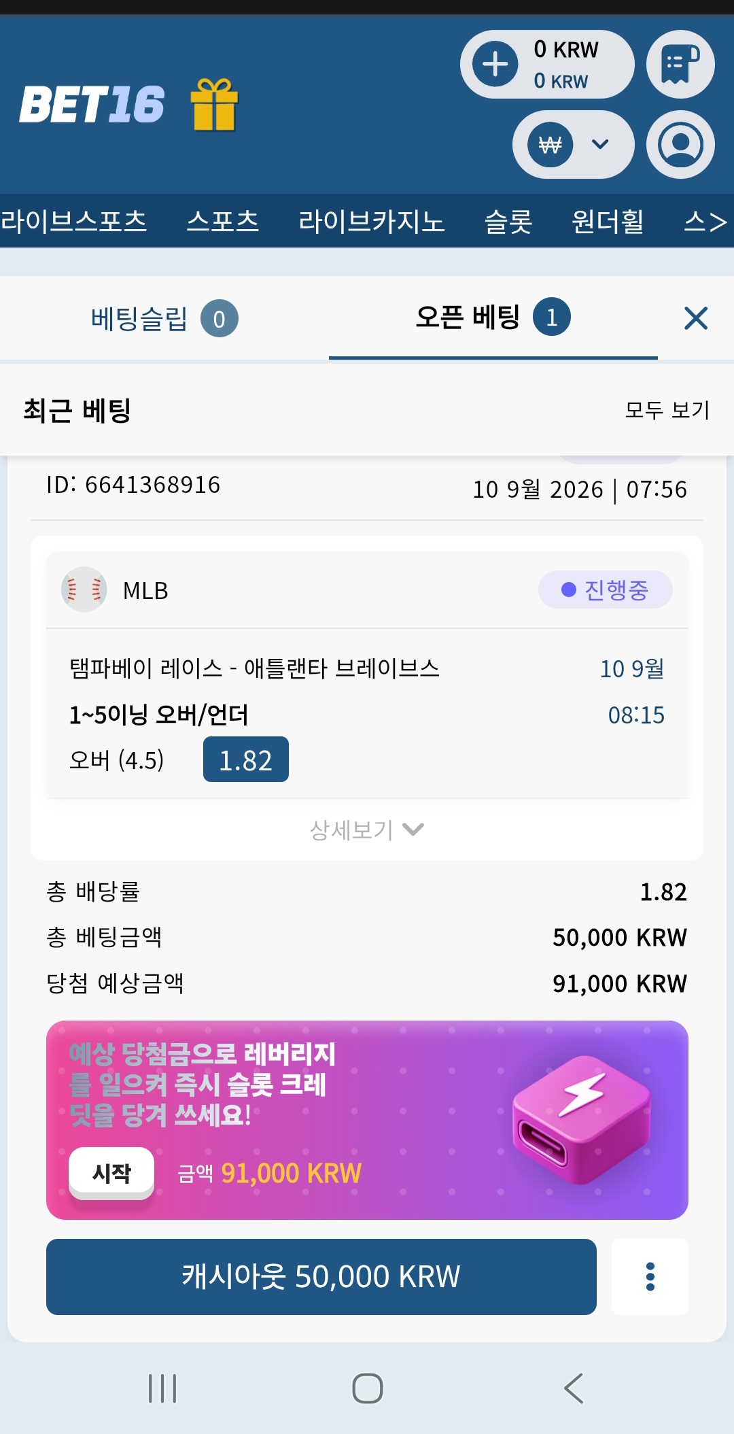Screen dimensions: 734x1434
Task: Go to 슬롯 menu item
Action: (508, 221)
